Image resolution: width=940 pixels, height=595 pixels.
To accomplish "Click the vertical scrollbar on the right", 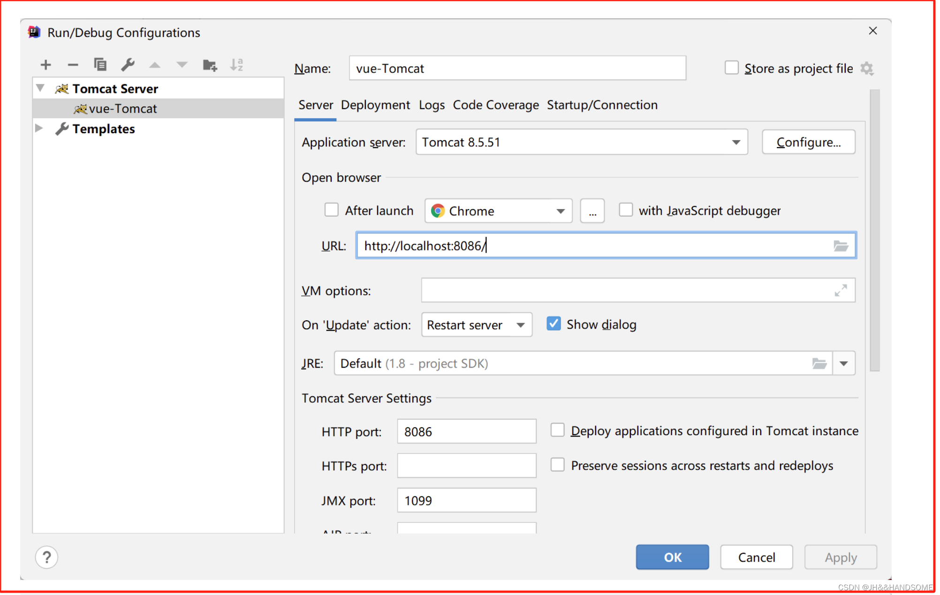I will pos(874,230).
